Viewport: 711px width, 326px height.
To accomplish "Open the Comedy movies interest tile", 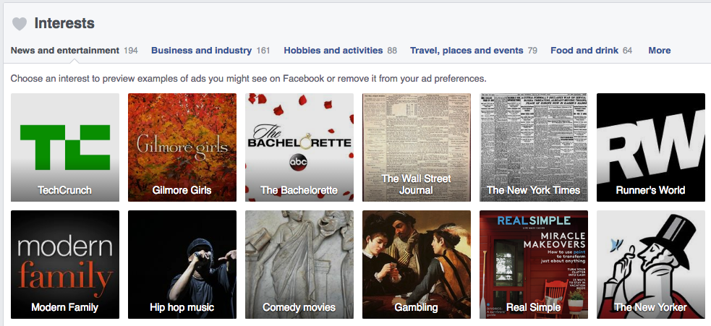I will point(299,265).
